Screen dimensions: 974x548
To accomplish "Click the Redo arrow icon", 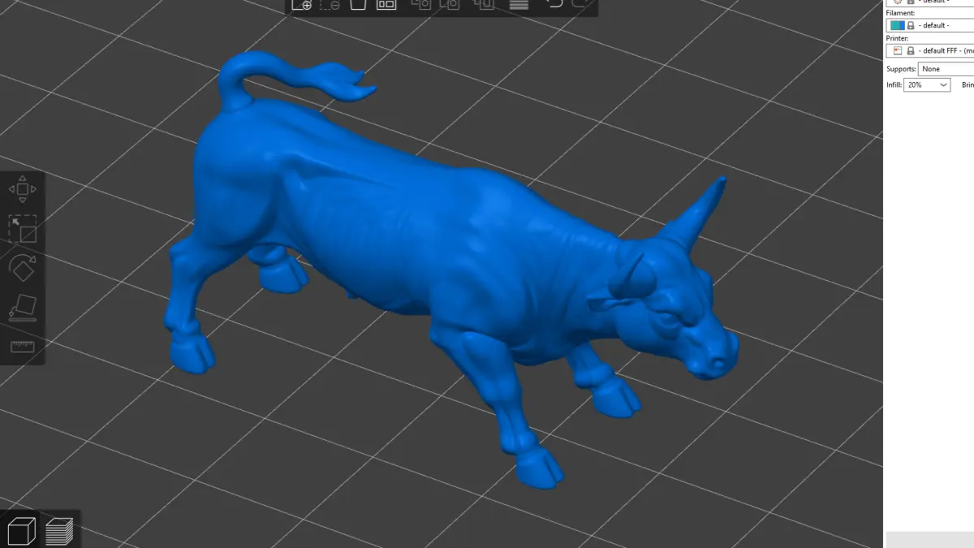I will (580, 4).
